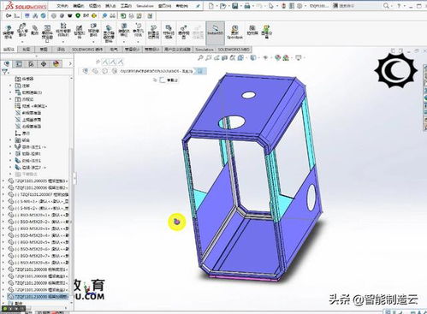Pin the menu bar with the pushpin icon
The width and height of the screenshot is (427, 314).
click(198, 6)
